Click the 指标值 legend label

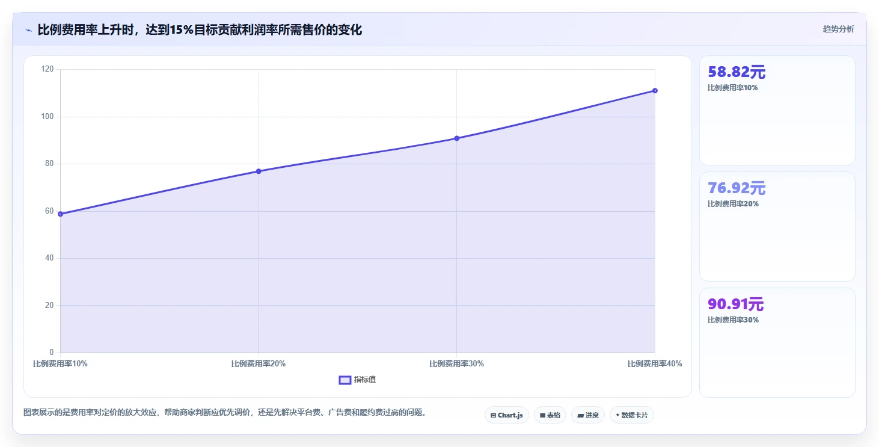365,380
